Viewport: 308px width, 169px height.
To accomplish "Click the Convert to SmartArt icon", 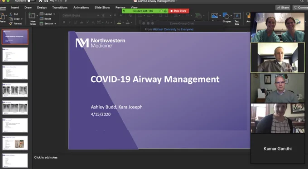I will click(x=198, y=16).
